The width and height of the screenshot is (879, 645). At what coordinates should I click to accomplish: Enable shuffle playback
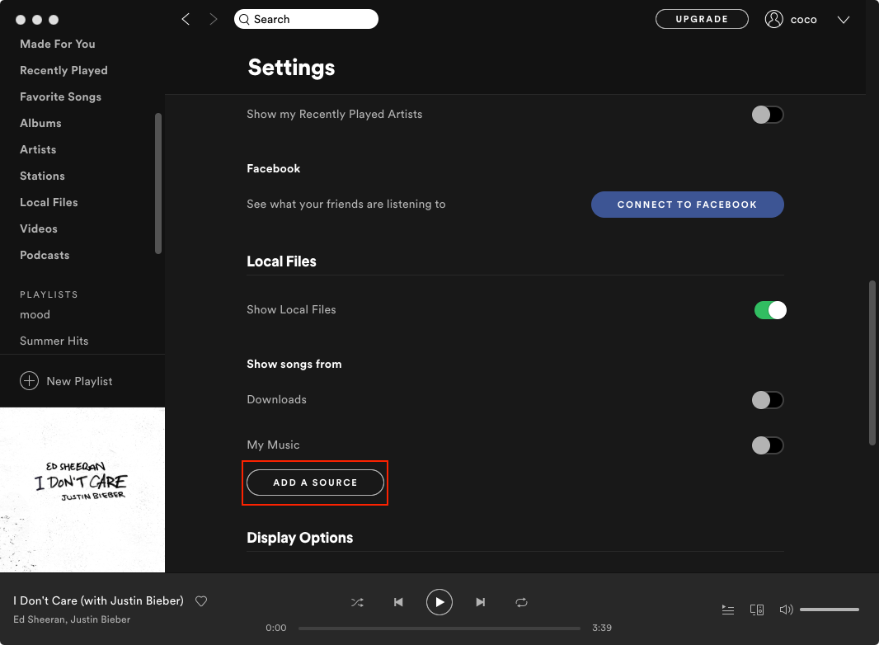(357, 602)
